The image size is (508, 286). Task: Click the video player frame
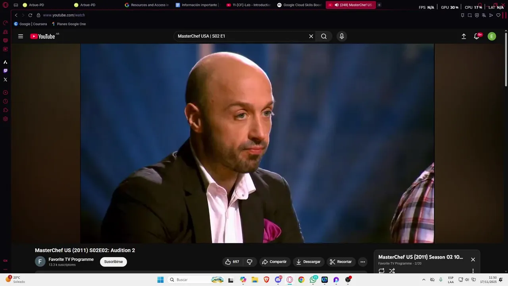point(257,143)
